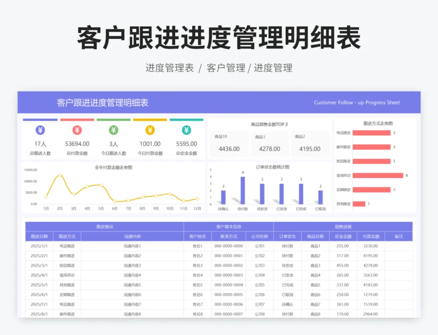438x335 pixels.
Task: Click the yellow yen icon above 1001.00
Action: pos(150,130)
